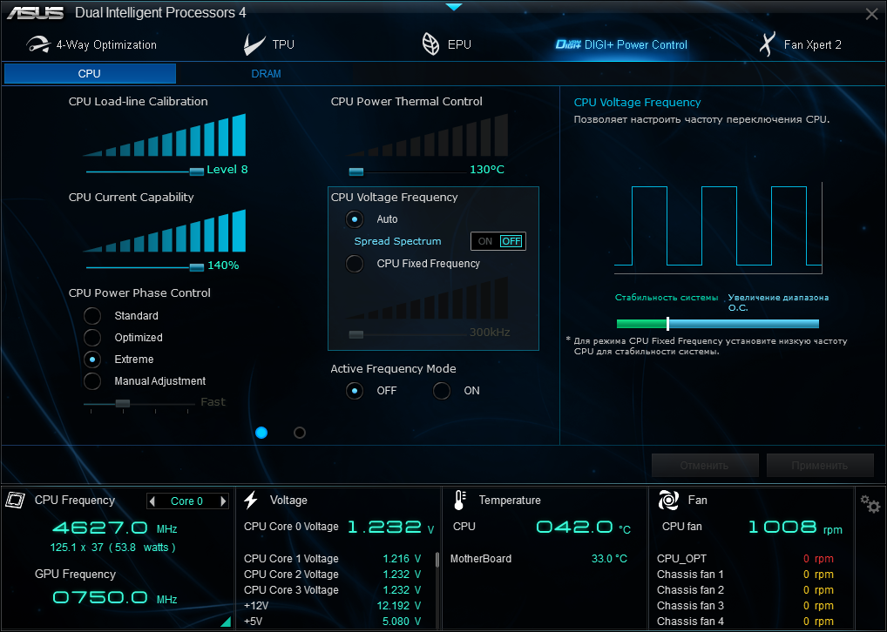Image resolution: width=887 pixels, height=632 pixels.
Task: Select the EPU leaf icon
Action: (430, 44)
